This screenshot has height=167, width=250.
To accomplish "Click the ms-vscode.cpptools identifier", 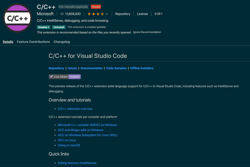I will 73,7.
